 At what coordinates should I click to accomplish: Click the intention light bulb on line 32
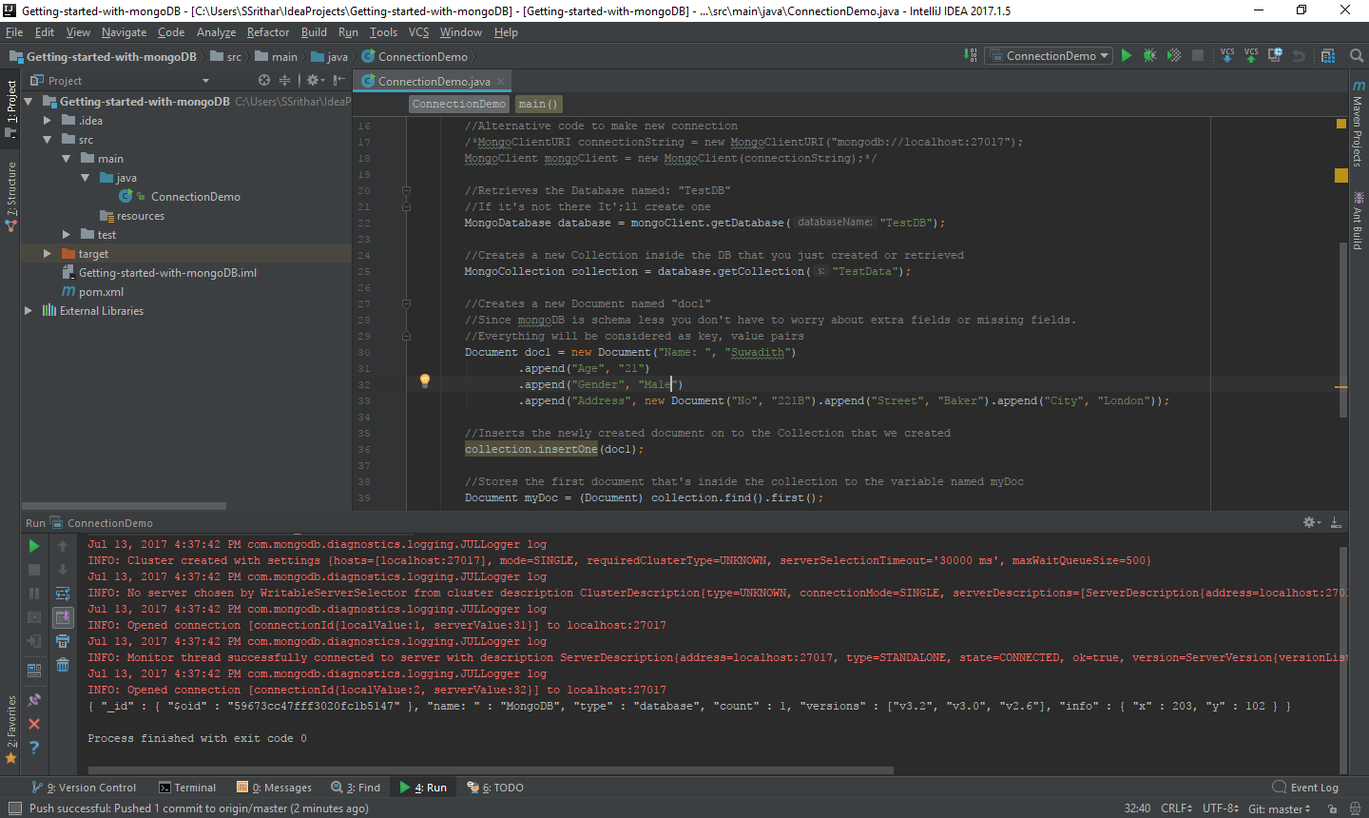(425, 380)
